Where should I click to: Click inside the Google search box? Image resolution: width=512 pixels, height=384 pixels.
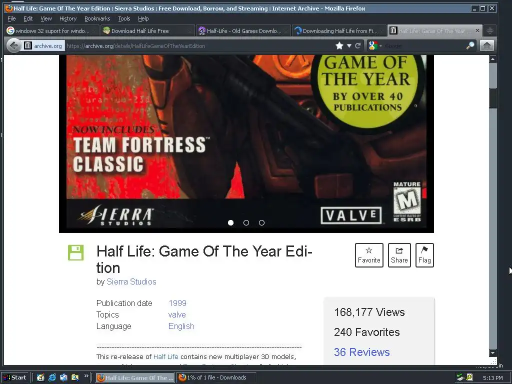(x=424, y=45)
